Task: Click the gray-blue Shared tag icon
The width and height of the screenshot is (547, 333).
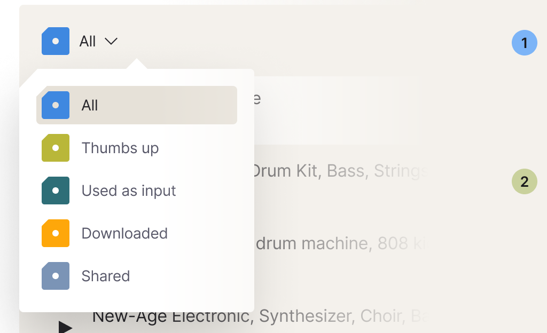Action: 56,276
